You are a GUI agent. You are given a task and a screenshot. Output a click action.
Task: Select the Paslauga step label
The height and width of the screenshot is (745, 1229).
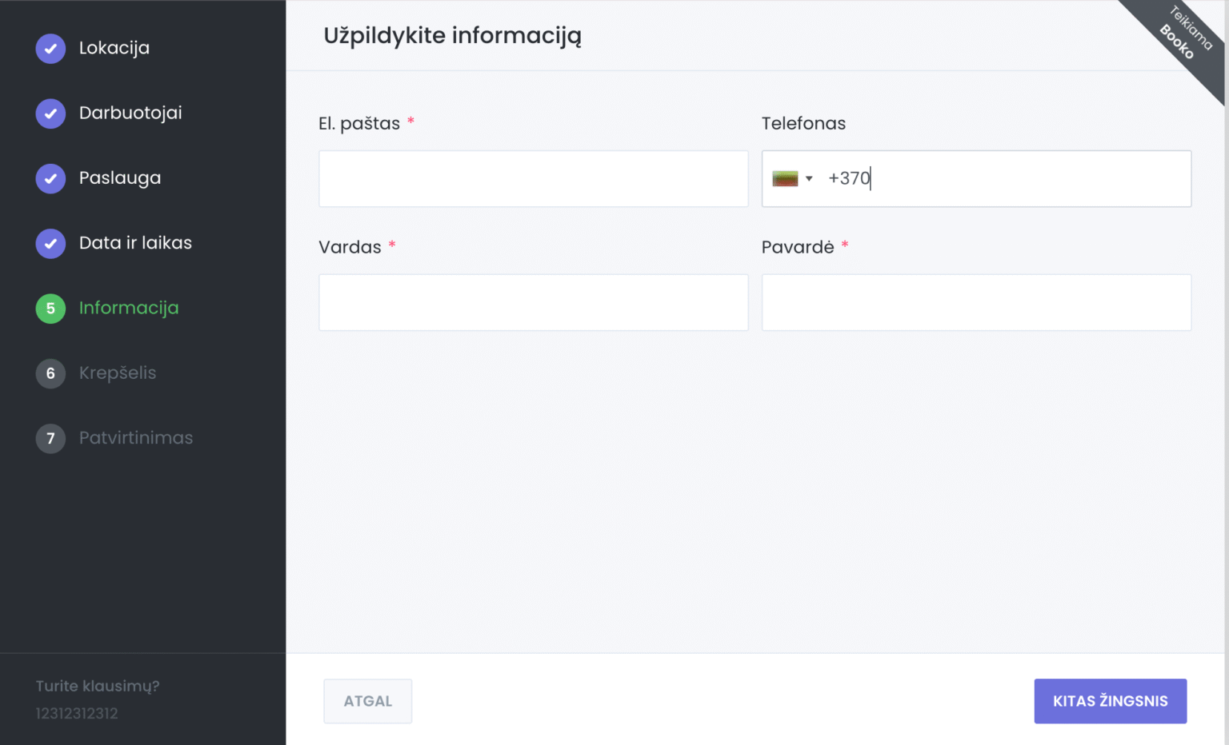click(x=120, y=178)
